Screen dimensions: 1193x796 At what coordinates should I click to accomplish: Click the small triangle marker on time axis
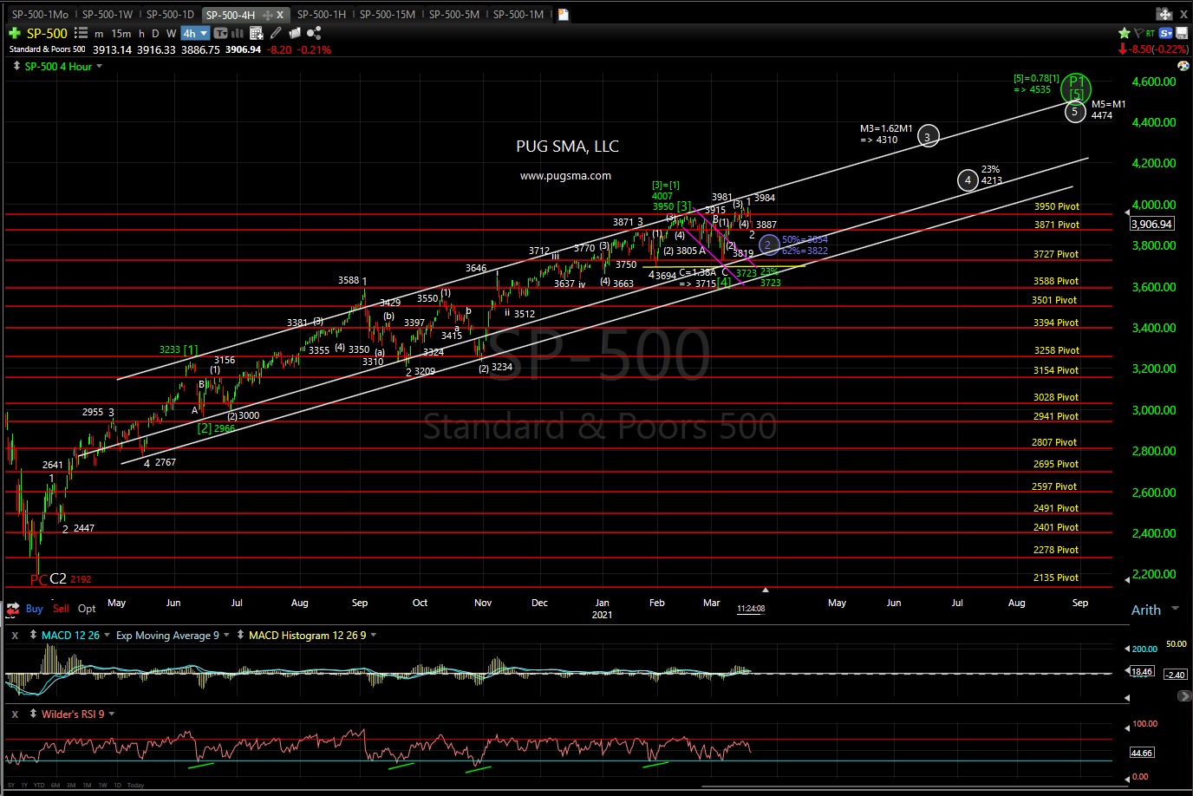[766, 590]
